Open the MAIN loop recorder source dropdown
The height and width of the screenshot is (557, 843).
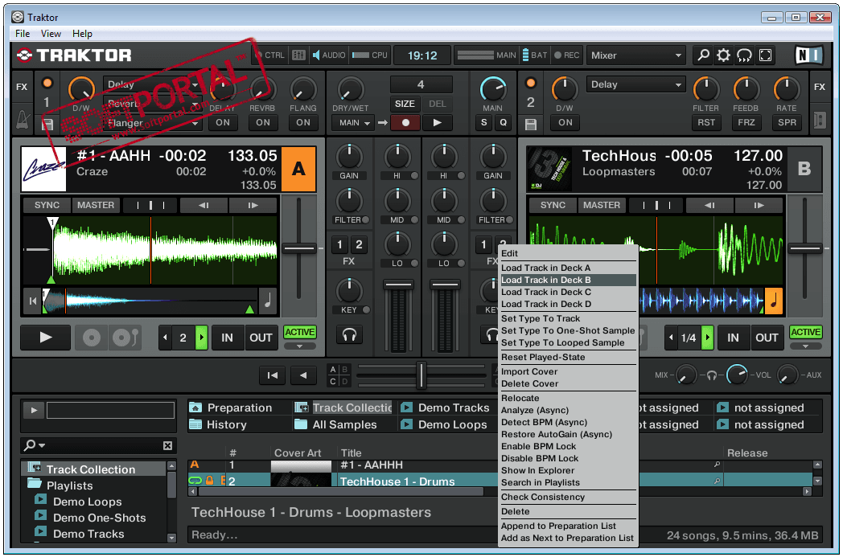pos(354,122)
